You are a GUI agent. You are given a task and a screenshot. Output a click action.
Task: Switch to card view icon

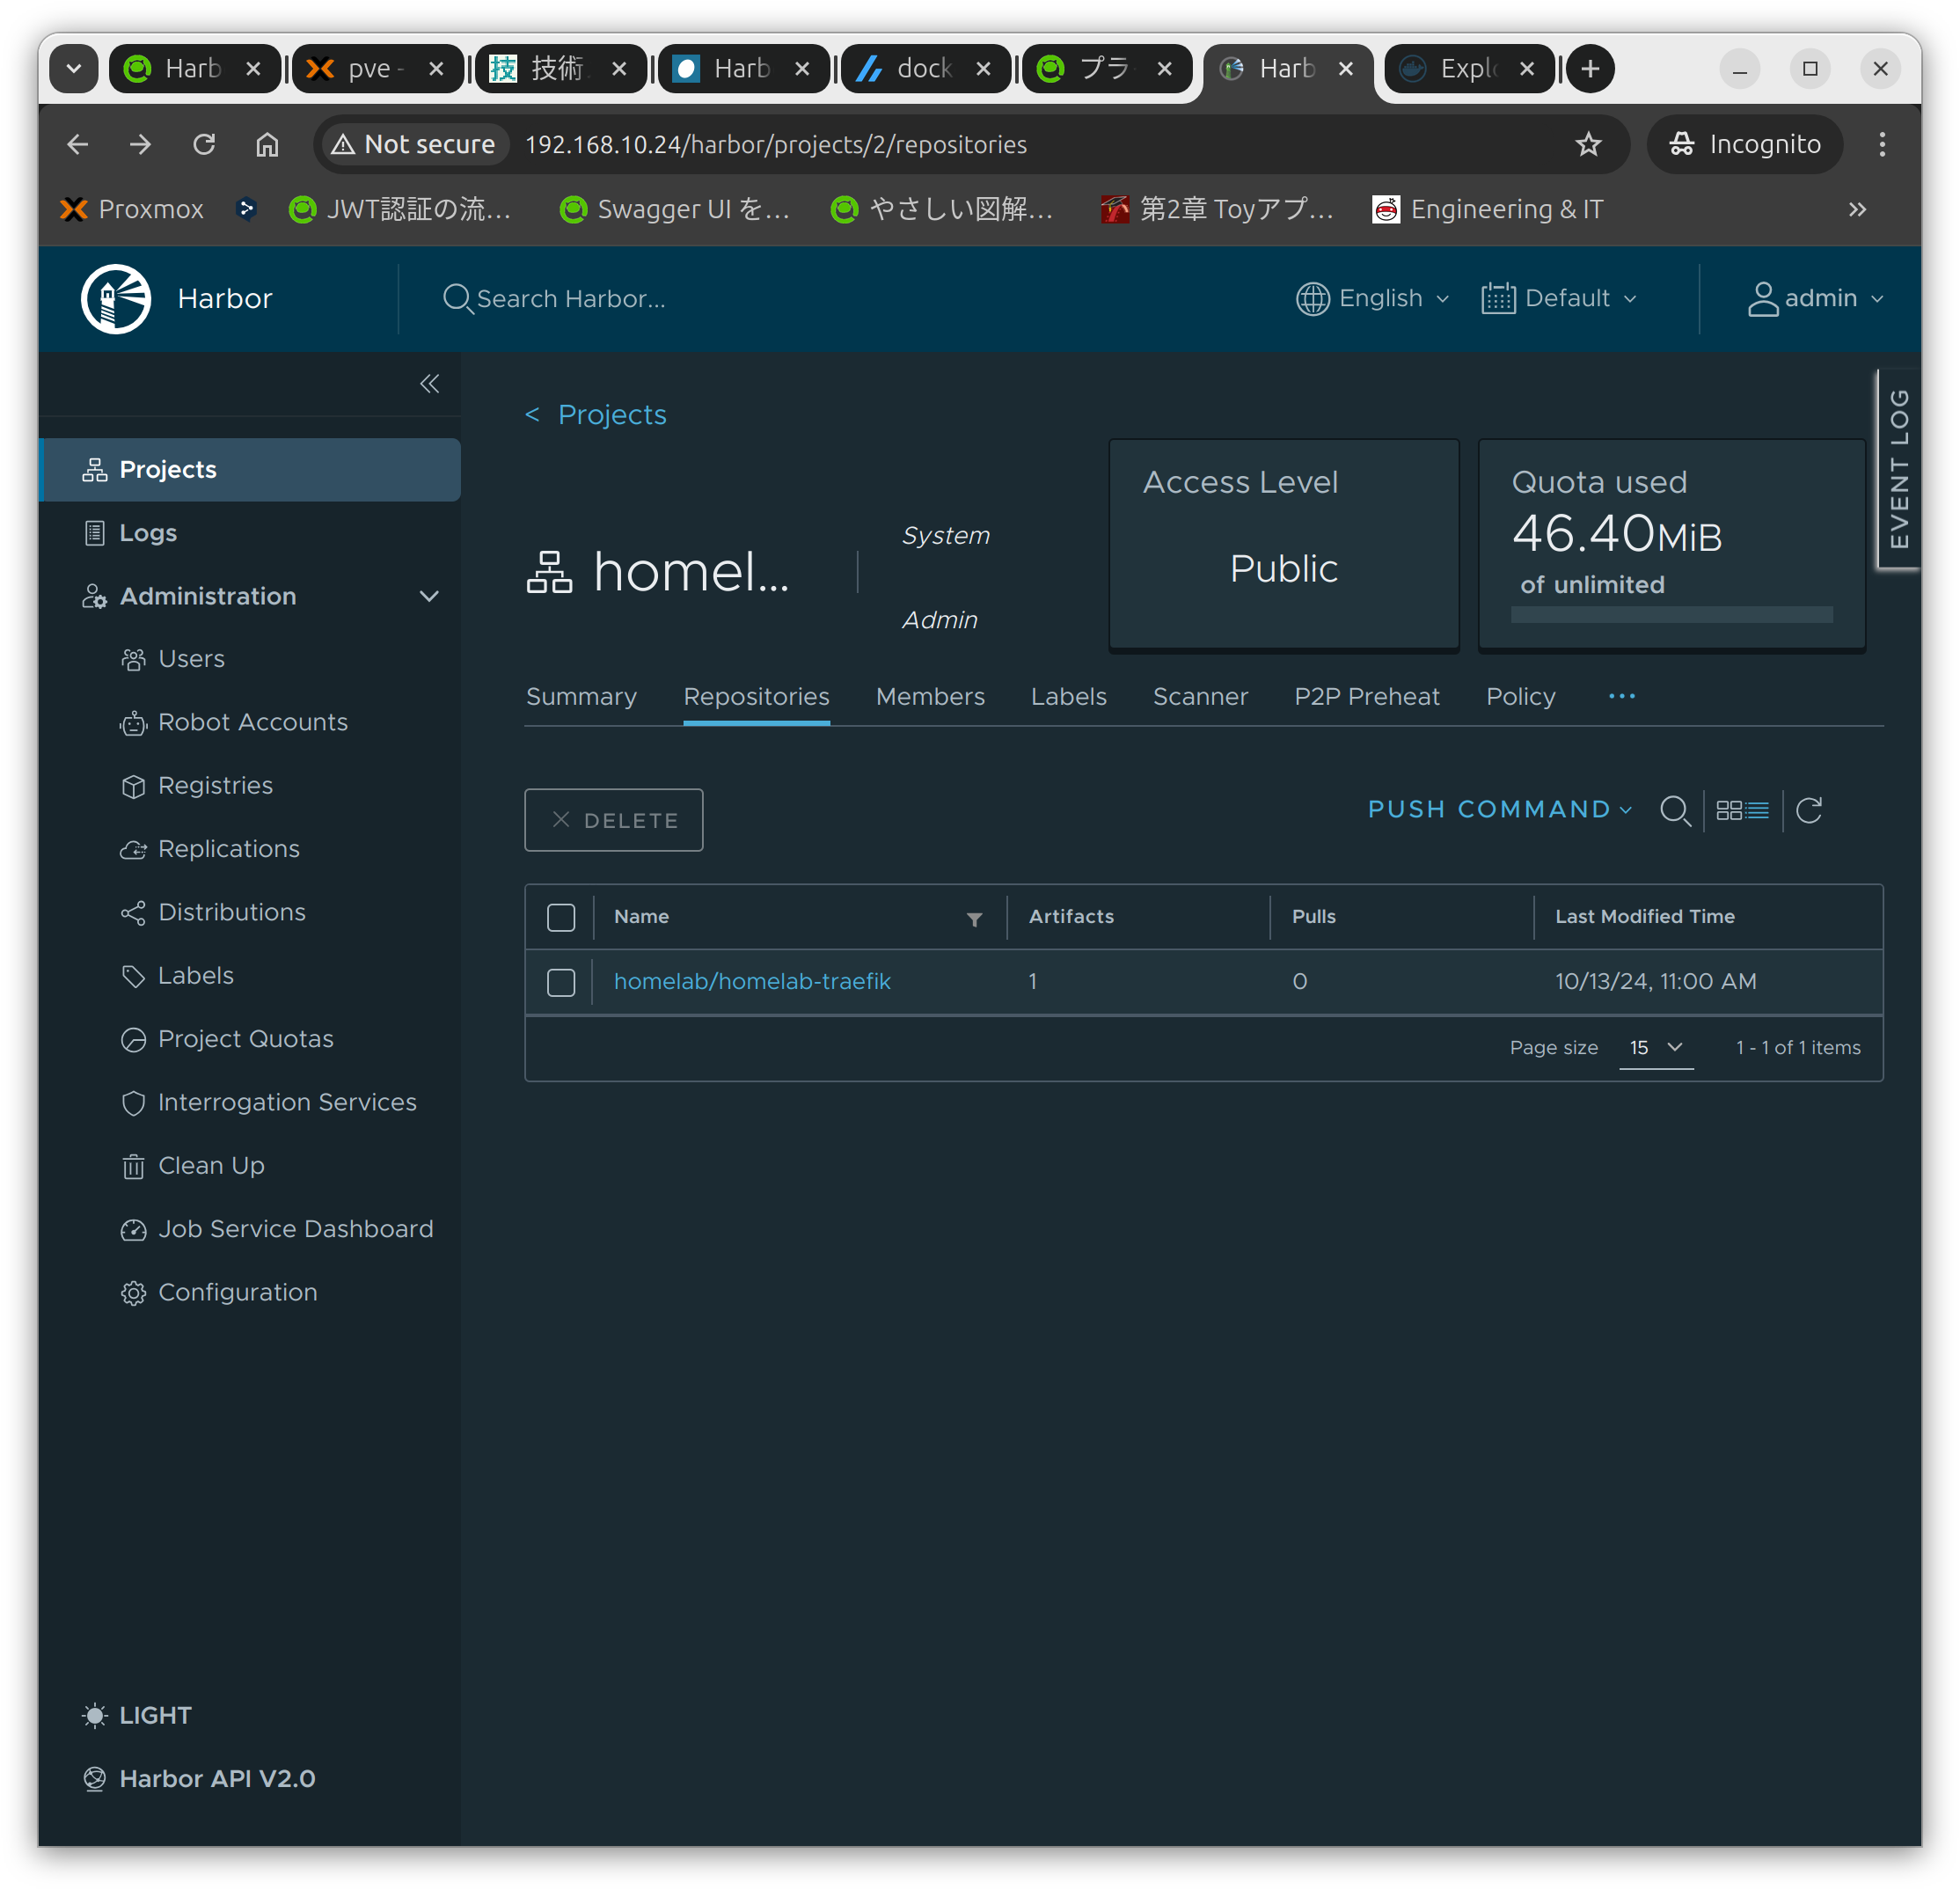(x=1728, y=810)
